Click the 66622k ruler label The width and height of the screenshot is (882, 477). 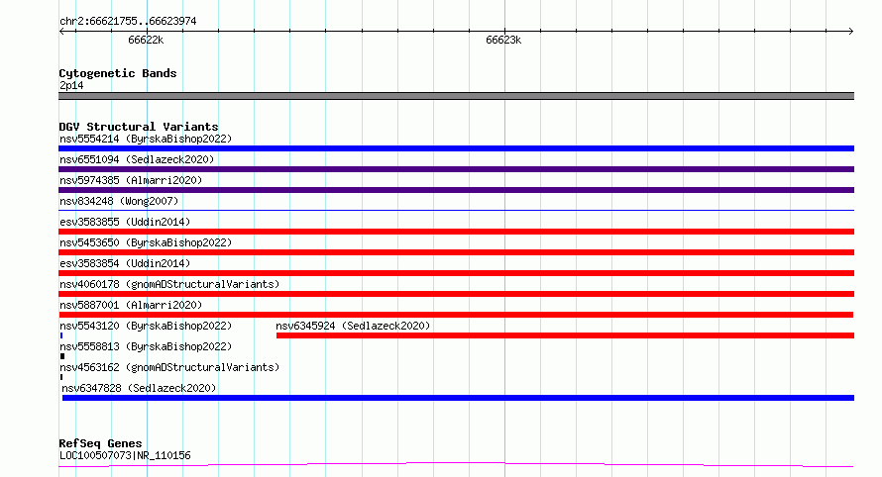(x=146, y=40)
